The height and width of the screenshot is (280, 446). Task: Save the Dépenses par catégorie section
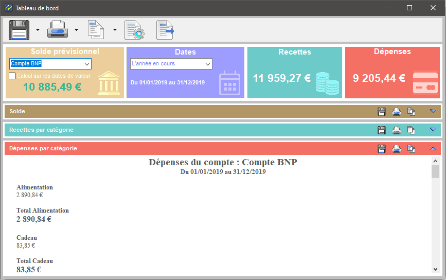(382, 149)
